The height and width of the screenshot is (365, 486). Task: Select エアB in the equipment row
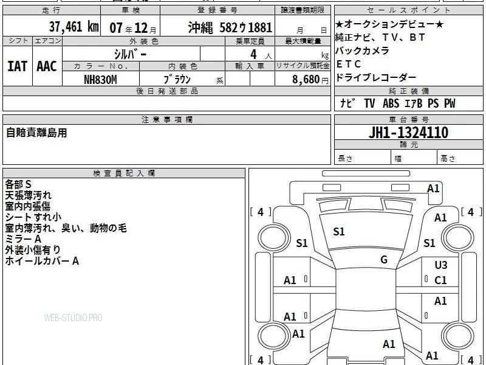click(414, 103)
